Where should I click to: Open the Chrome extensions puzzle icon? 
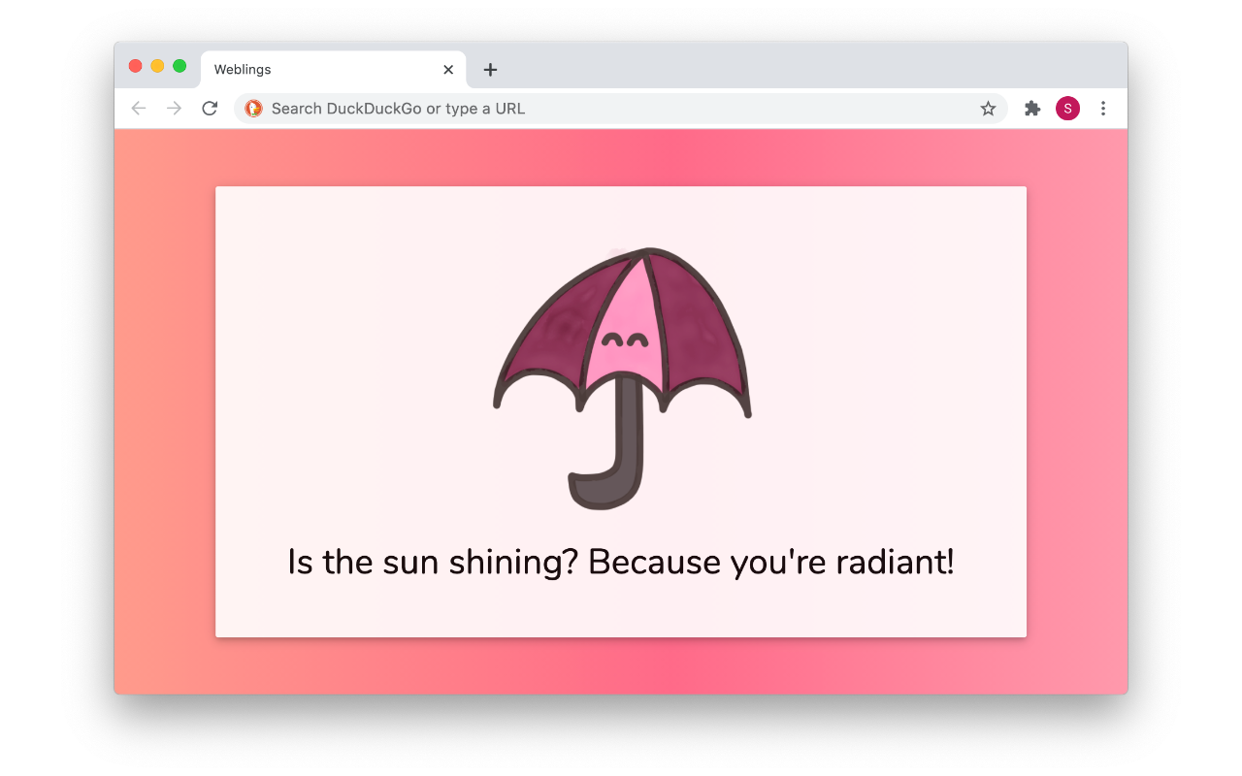[1031, 109]
